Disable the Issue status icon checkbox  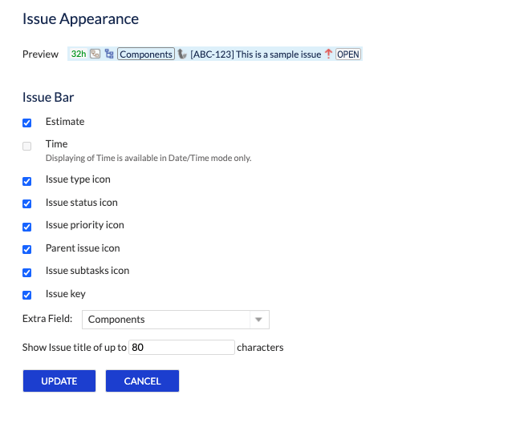[x=27, y=203]
